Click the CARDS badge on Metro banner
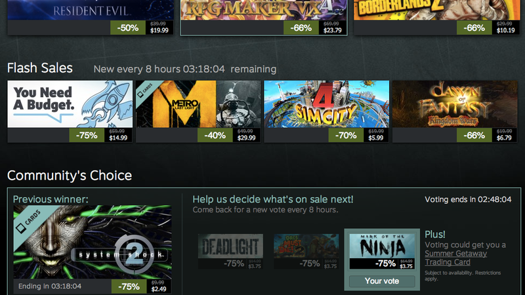This screenshot has width=525, height=295. click(146, 90)
